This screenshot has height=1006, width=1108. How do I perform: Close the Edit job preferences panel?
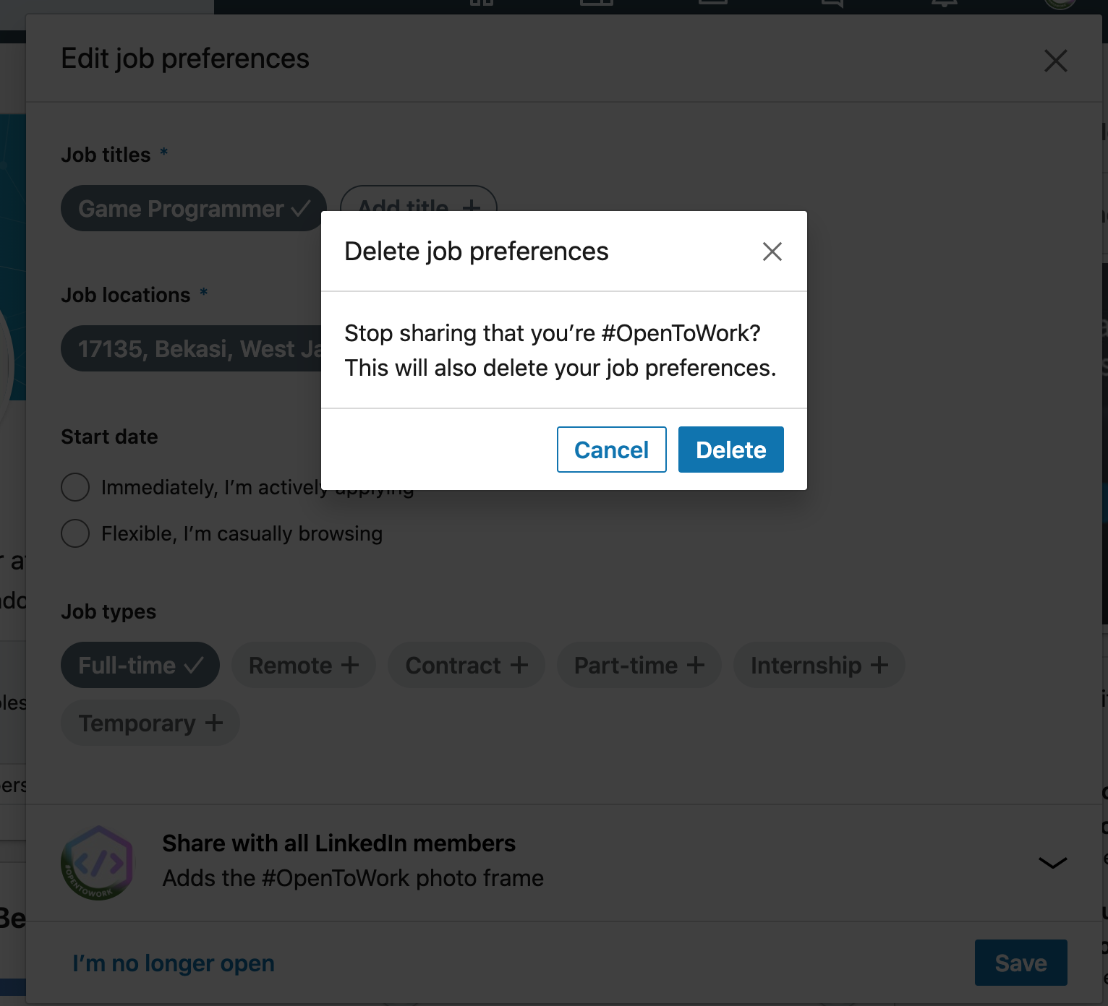coord(1055,61)
